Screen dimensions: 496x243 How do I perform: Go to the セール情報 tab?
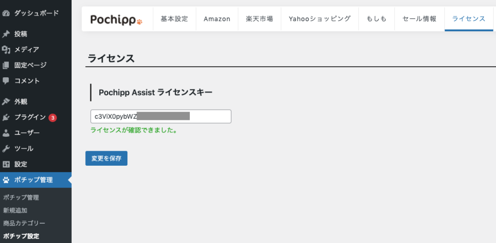419,19
